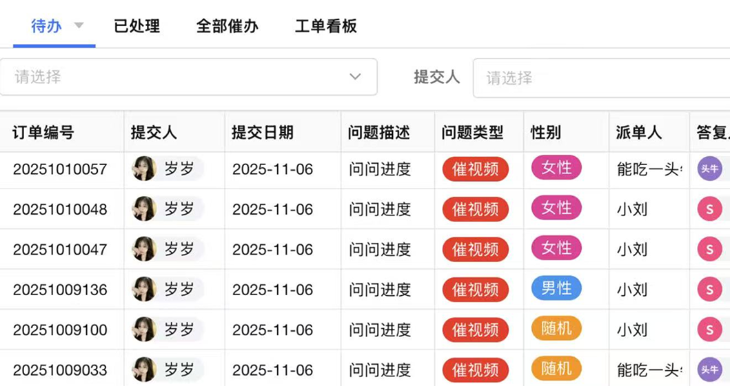Click 随机 tag in row 20251009100
The width and height of the screenshot is (730, 386).
(556, 328)
